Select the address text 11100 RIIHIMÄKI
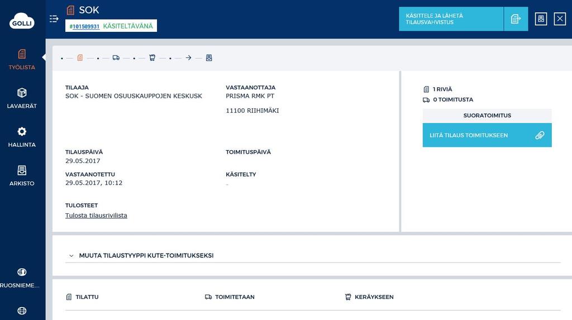This screenshot has width=572, height=320. [252, 111]
